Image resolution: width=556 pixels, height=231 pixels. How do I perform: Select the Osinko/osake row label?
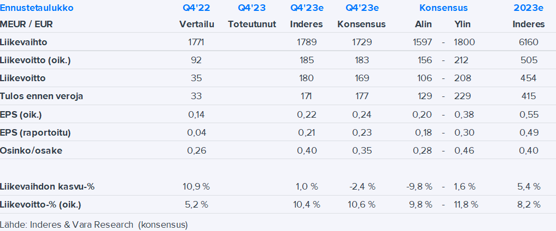[x=31, y=150]
